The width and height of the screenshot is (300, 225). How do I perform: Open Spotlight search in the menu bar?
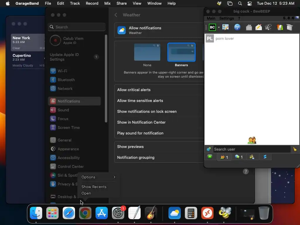tap(240, 4)
